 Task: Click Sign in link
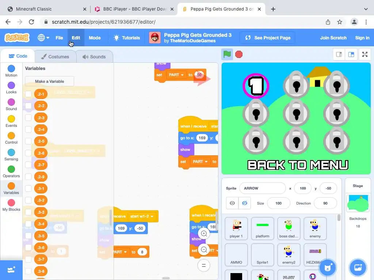pos(362,38)
